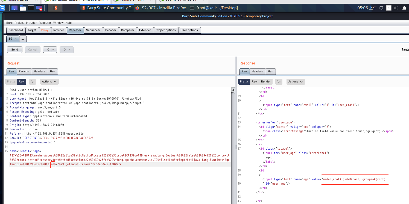Click the Cancel button
The height and width of the screenshot is (204, 409).
(33, 49)
